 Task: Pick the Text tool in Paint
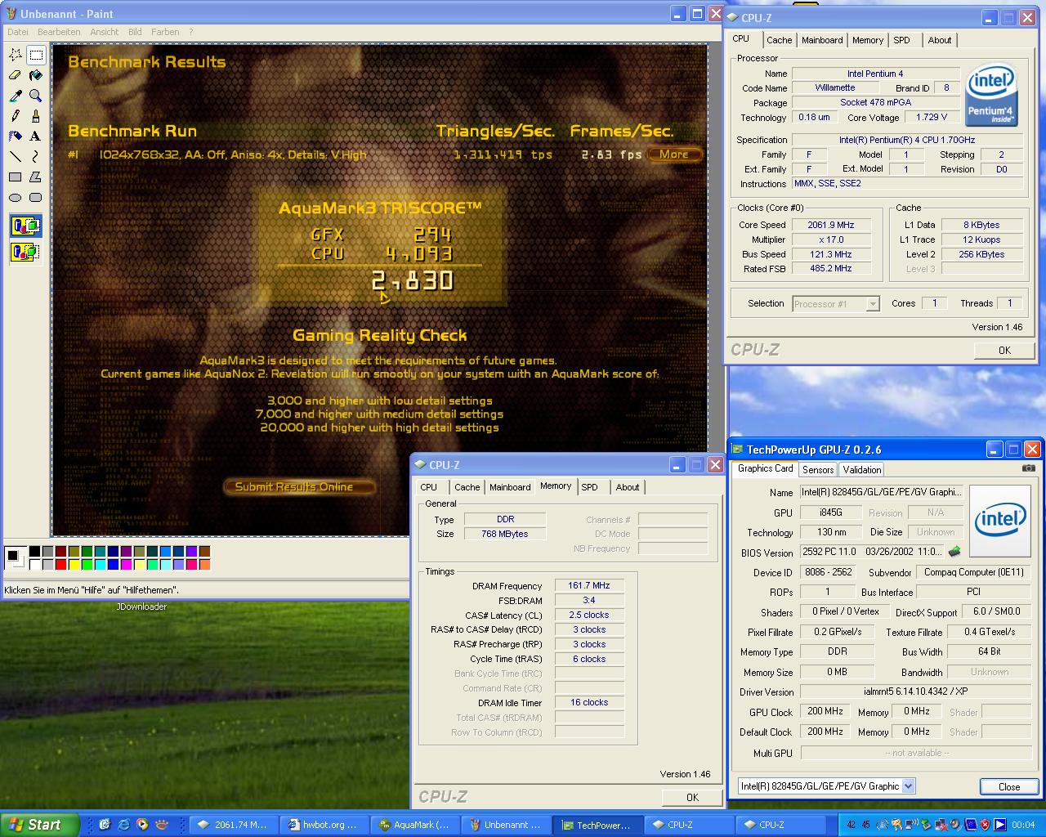[x=35, y=137]
